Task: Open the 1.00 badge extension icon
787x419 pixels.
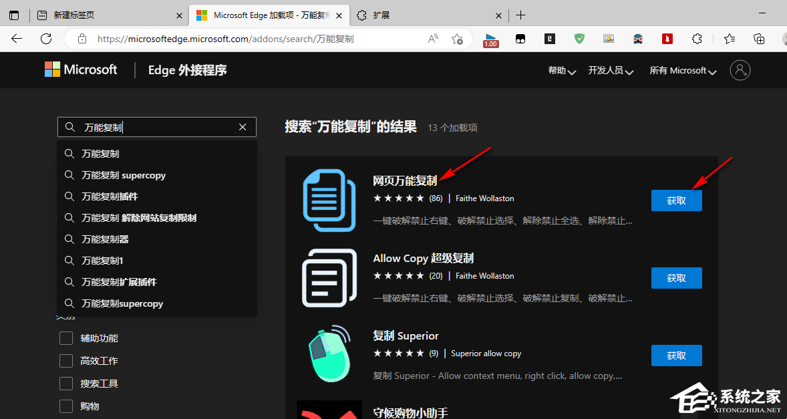Action: point(491,39)
